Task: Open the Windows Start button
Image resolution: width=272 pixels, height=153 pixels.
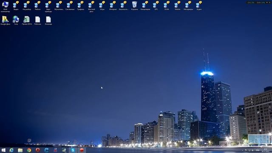Action: (x=3, y=150)
